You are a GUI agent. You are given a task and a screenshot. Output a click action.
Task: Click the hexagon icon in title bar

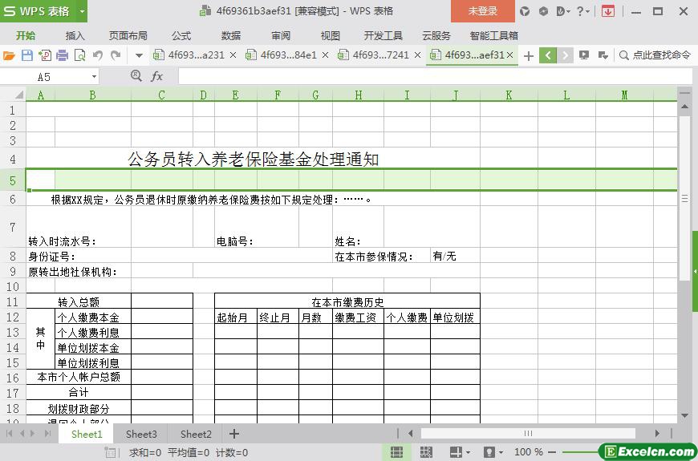pyautogui.click(x=543, y=11)
